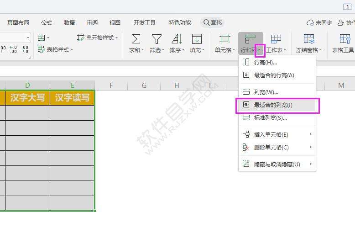Screen dimensions: 355x229
Task: Open the 公式 ribbon tab
Action: tap(47, 23)
